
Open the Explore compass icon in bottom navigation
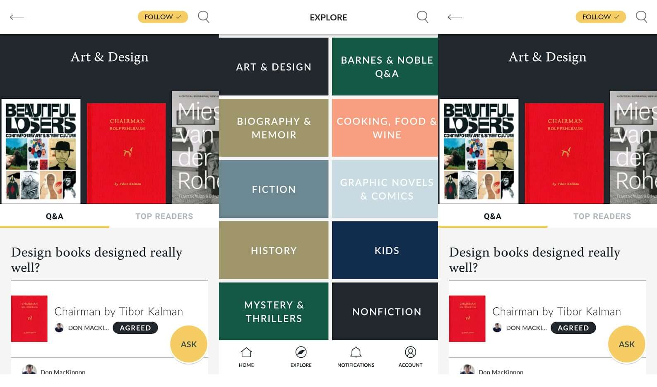(x=301, y=352)
